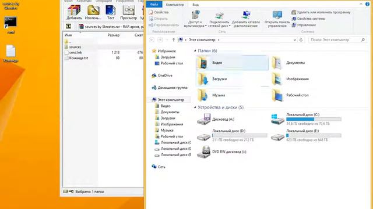
Task: Switch to Компьютер ribbon tab
Action: (x=175, y=5)
